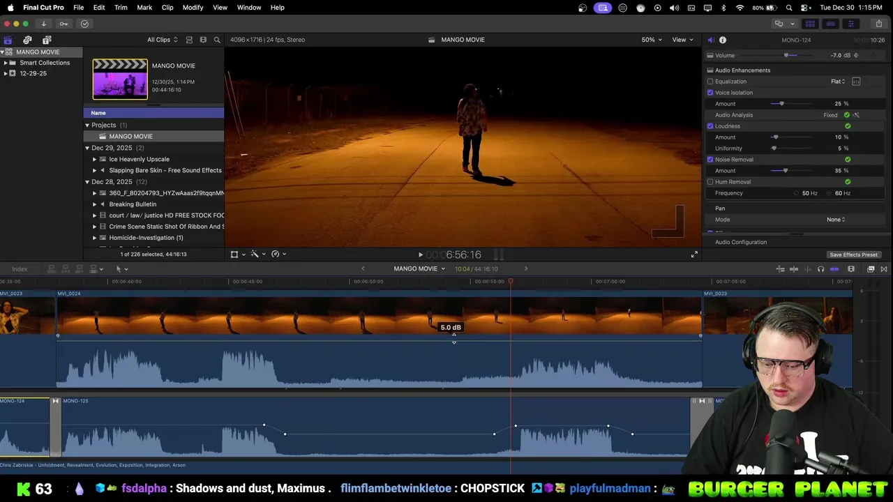Click the Noise Removal Amount slider
Image resolution: width=893 pixels, height=502 pixels.
coord(786,171)
